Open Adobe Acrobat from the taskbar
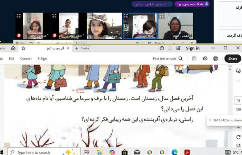Viewport: 242px width, 155px height. [187, 152]
